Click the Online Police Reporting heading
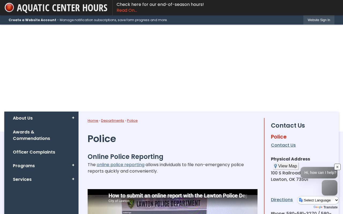Screen dimensions: 343x214 (x=125, y=157)
